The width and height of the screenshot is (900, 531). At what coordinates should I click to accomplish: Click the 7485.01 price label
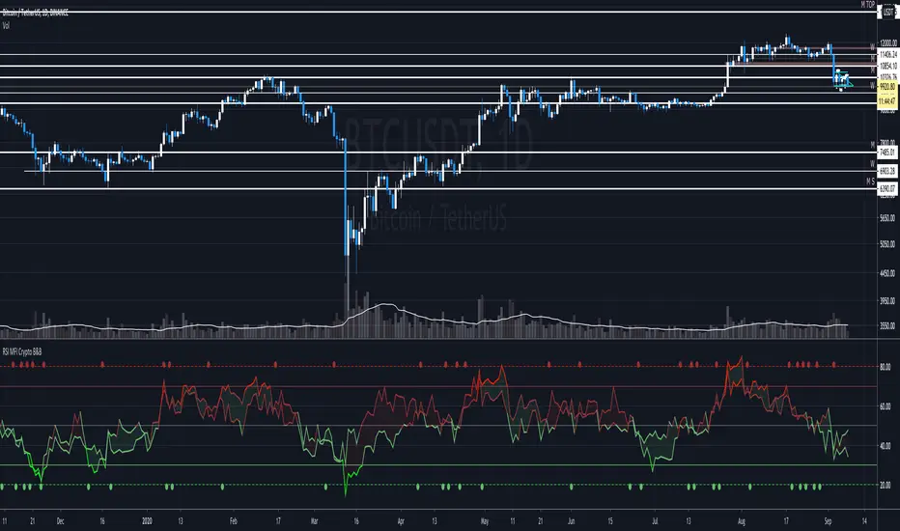[x=888, y=153]
